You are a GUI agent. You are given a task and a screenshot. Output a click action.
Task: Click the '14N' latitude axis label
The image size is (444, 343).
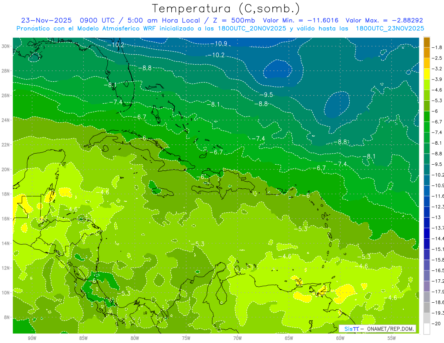pyautogui.click(x=6, y=243)
